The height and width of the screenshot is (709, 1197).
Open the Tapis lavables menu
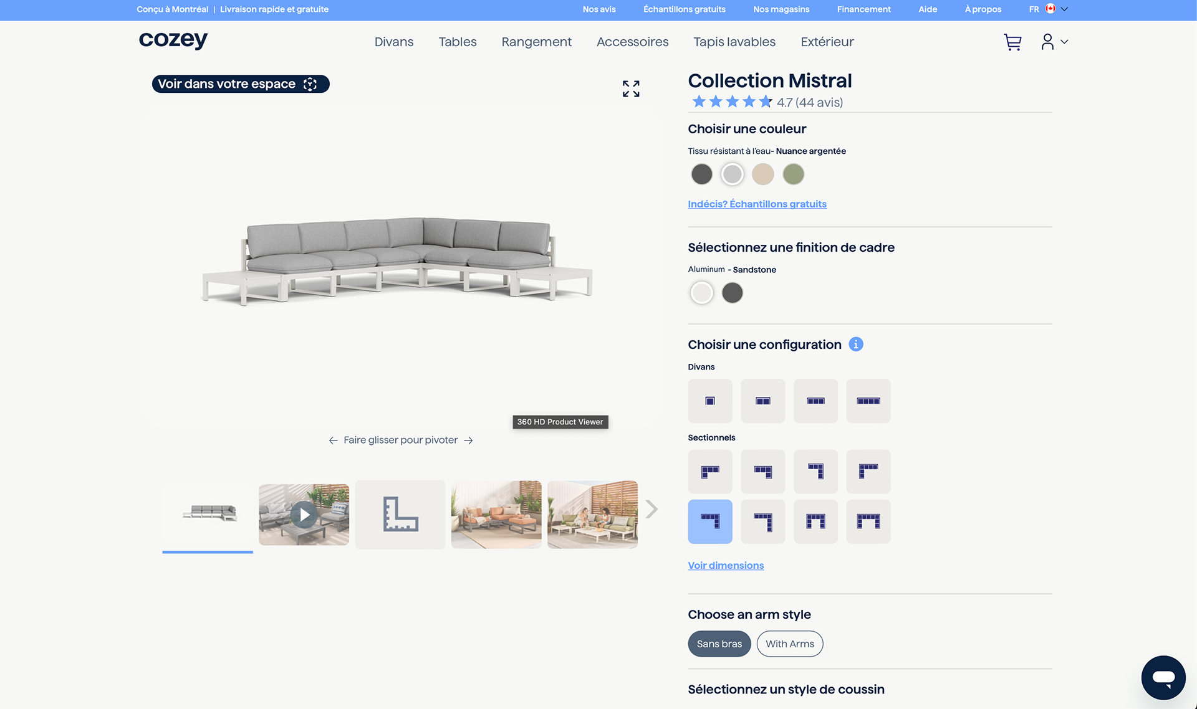734,42
